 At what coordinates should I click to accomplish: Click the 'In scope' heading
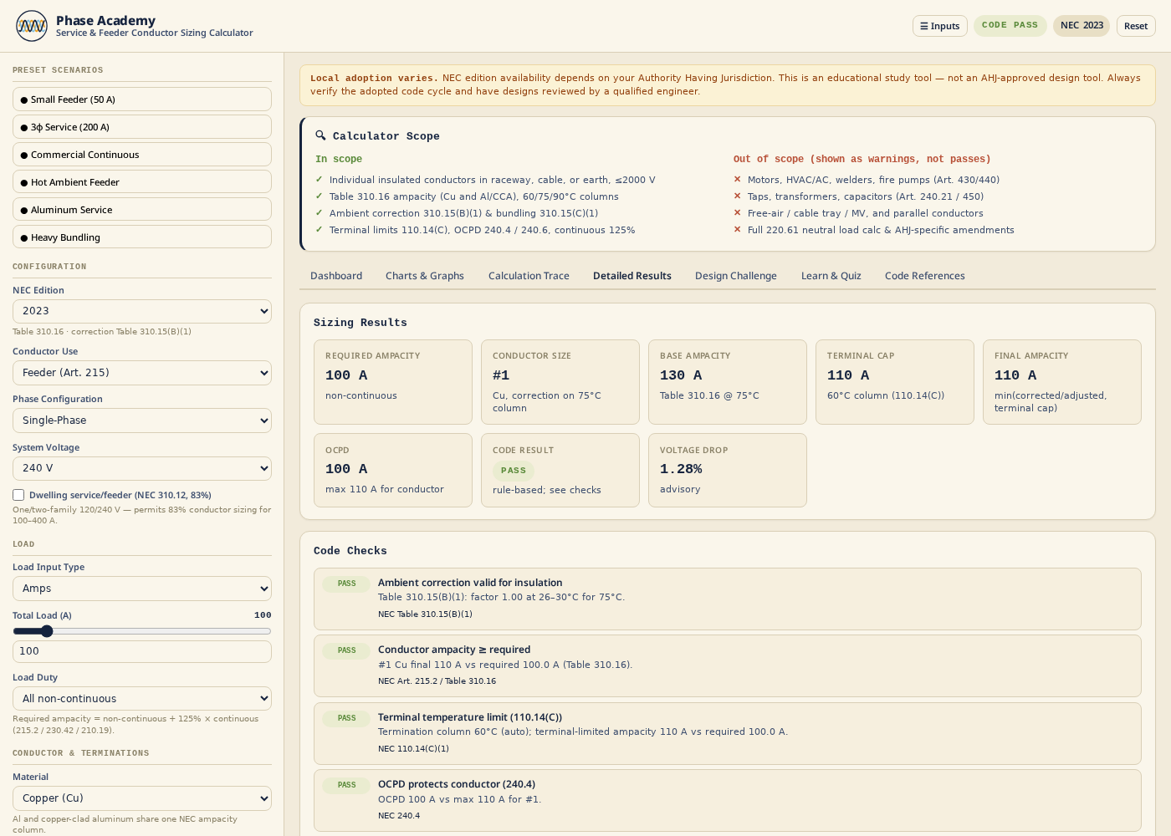pyautogui.click(x=339, y=159)
